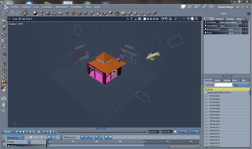
Task: Toggle the Environnement radio bullet
Action: coord(206,29)
